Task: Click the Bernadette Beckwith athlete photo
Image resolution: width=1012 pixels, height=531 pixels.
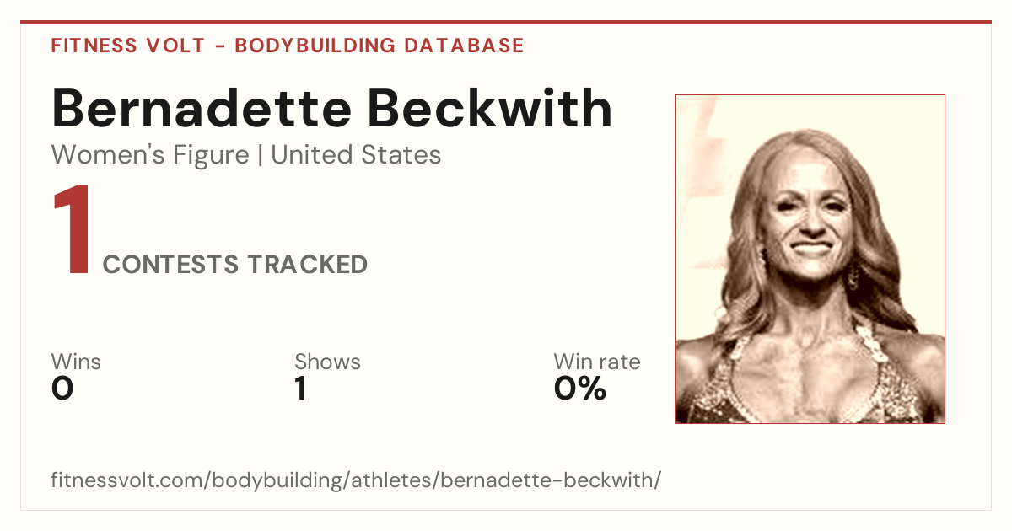Action: pos(810,259)
